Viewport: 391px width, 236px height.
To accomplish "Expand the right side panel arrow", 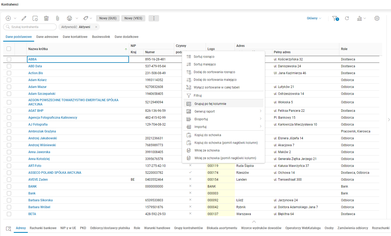I will click(x=389, y=120).
